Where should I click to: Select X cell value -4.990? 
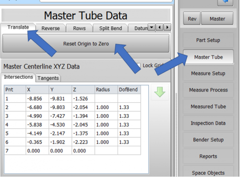tap(37, 116)
